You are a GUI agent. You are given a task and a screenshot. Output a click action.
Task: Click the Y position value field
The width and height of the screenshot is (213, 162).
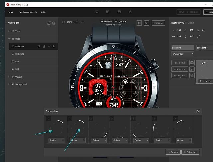click(192, 30)
